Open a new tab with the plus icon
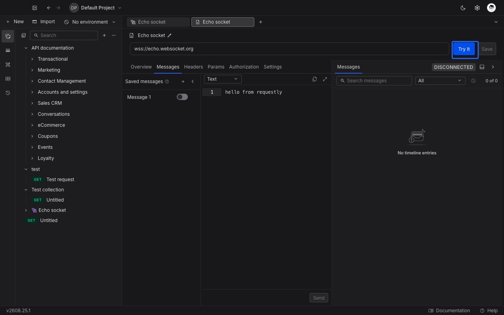This screenshot has height=315, width=504. point(261,22)
